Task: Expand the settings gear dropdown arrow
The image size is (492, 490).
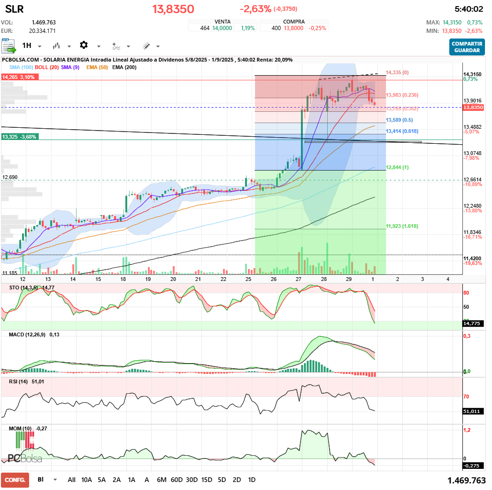Action: tap(99, 47)
